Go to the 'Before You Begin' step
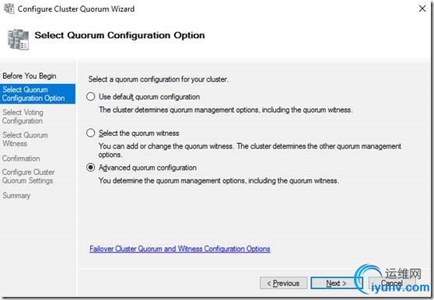This screenshot has width=434, height=300. 30,75
